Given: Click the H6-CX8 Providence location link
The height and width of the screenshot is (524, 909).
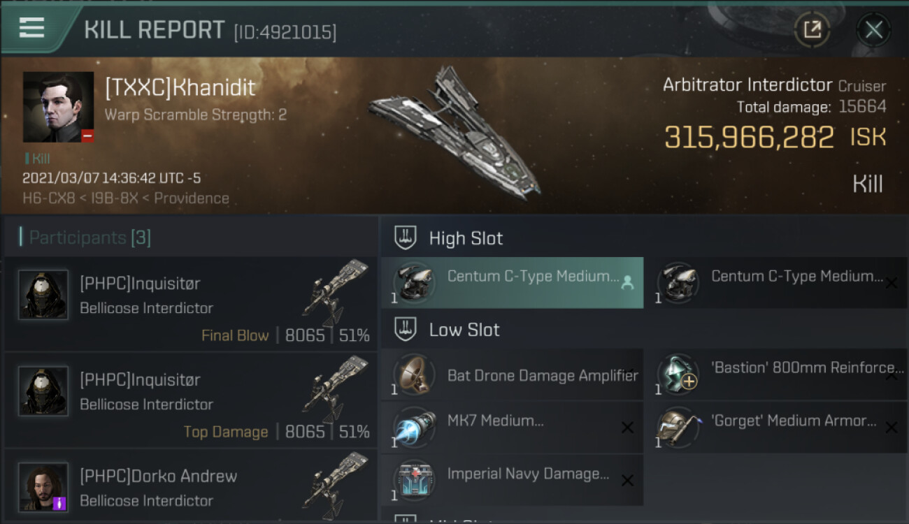Looking at the screenshot, I should [x=126, y=198].
